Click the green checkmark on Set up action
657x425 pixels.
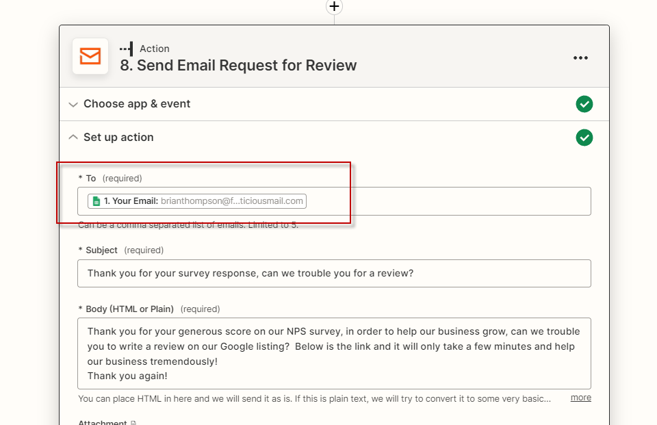pyautogui.click(x=584, y=138)
